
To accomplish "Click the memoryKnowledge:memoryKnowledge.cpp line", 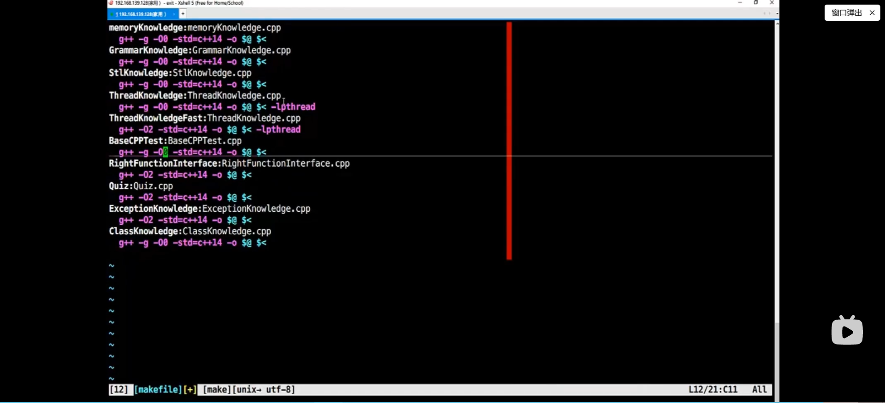I will tap(195, 28).
